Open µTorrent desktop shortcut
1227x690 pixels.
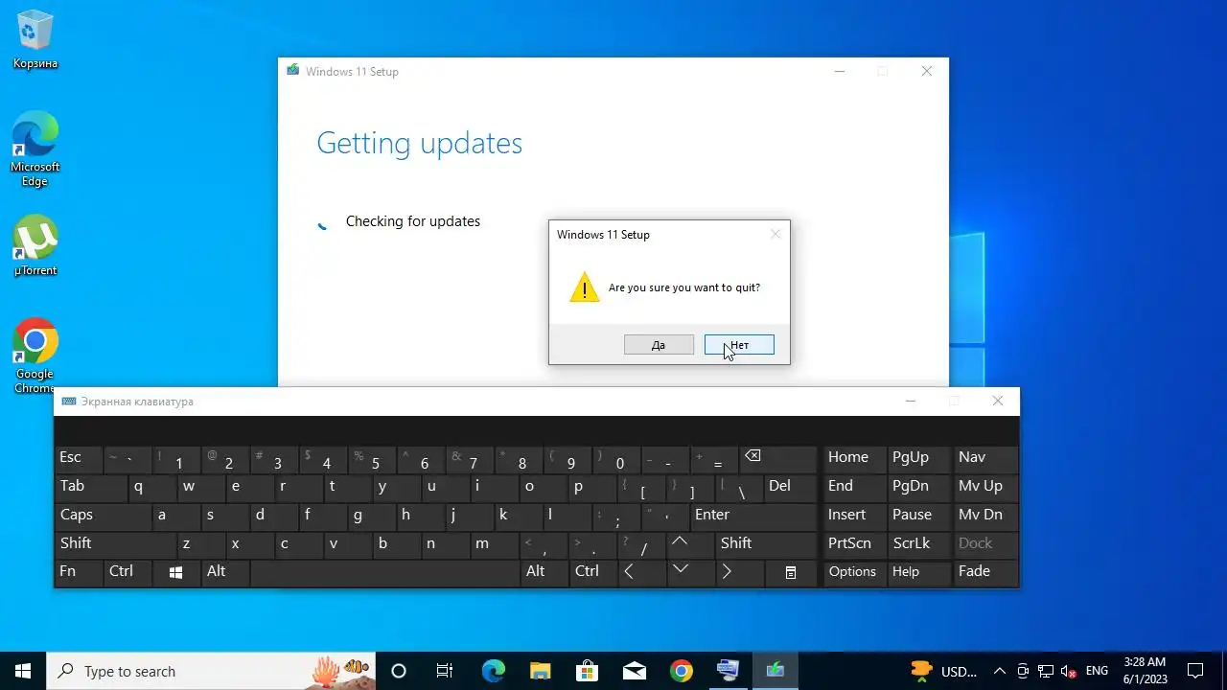35,246
